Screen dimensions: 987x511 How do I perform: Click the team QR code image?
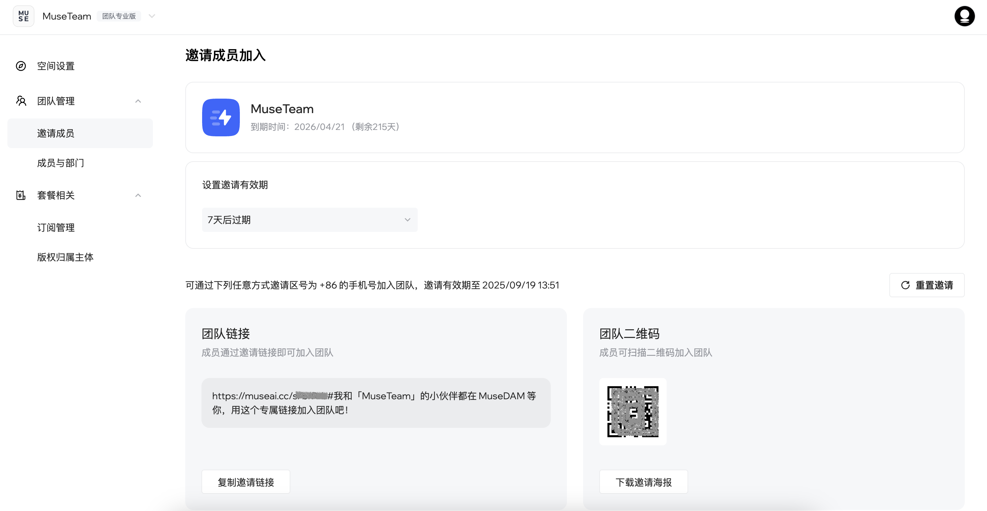click(x=633, y=411)
